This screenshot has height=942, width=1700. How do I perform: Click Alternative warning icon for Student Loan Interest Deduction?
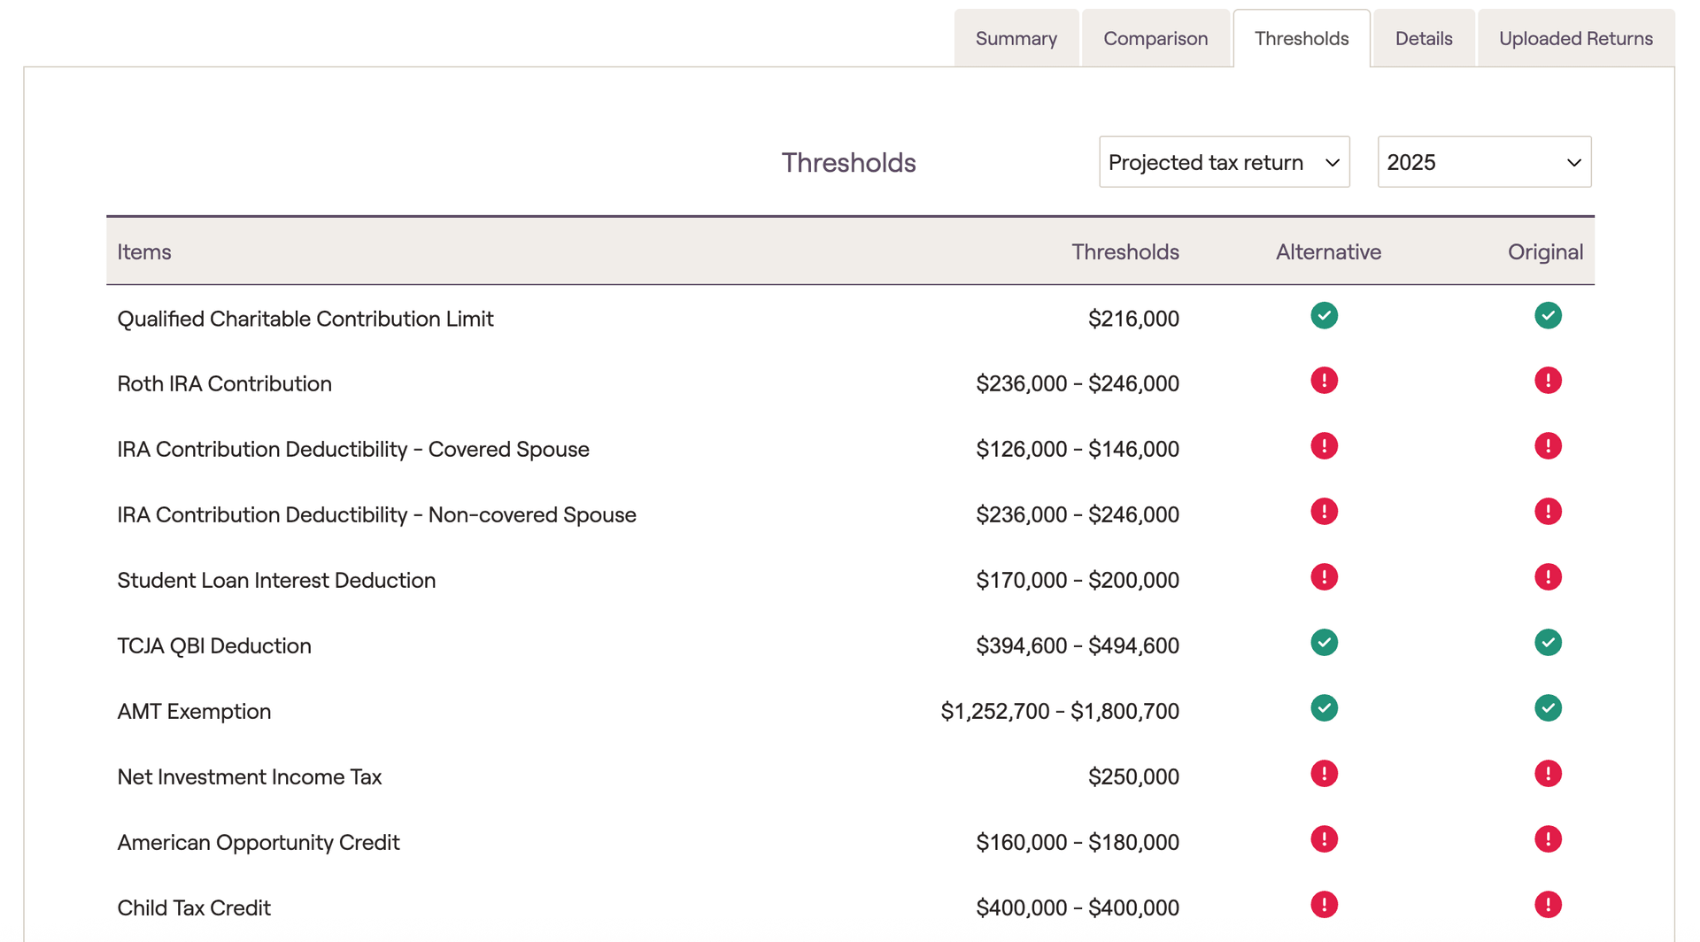point(1324,578)
